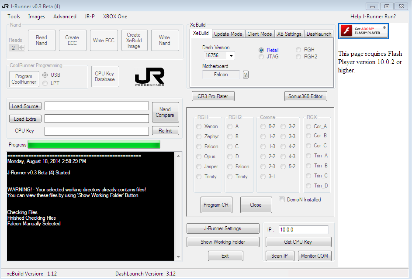Click the Falcon motherboard field
412x279 pixels.
pos(221,75)
